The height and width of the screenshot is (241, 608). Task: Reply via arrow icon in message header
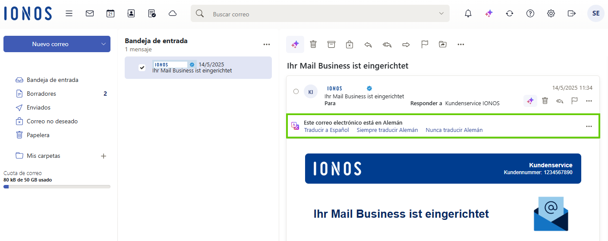[x=560, y=101]
